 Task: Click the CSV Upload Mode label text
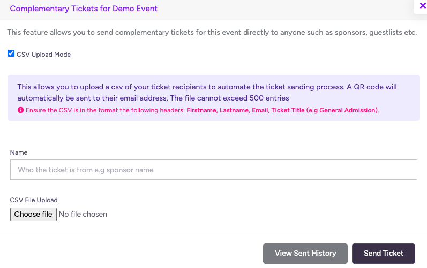[43, 55]
